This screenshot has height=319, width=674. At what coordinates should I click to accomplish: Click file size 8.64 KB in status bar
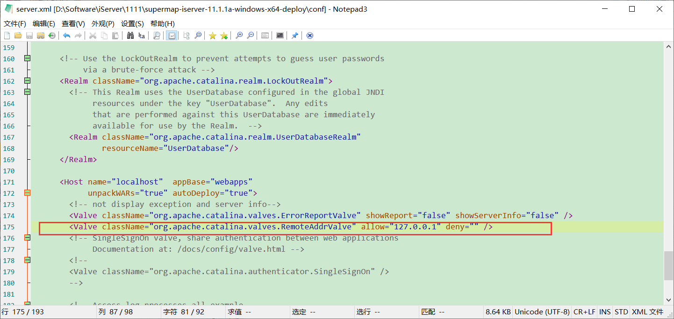pyautogui.click(x=498, y=312)
